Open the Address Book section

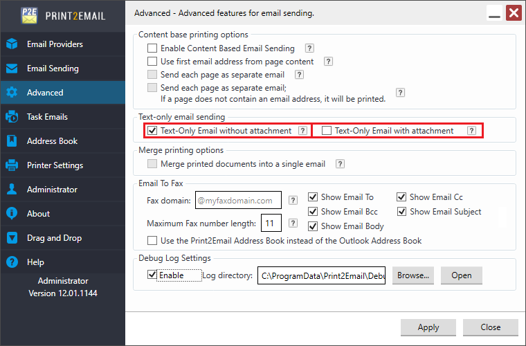[63, 140]
